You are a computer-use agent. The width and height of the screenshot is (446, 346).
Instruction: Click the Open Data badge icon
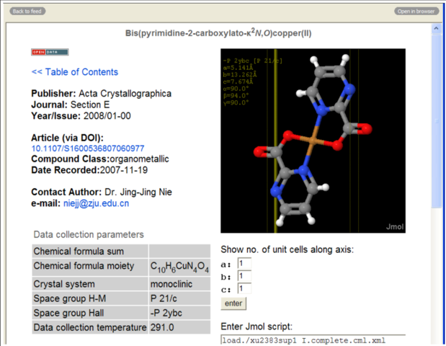point(50,52)
